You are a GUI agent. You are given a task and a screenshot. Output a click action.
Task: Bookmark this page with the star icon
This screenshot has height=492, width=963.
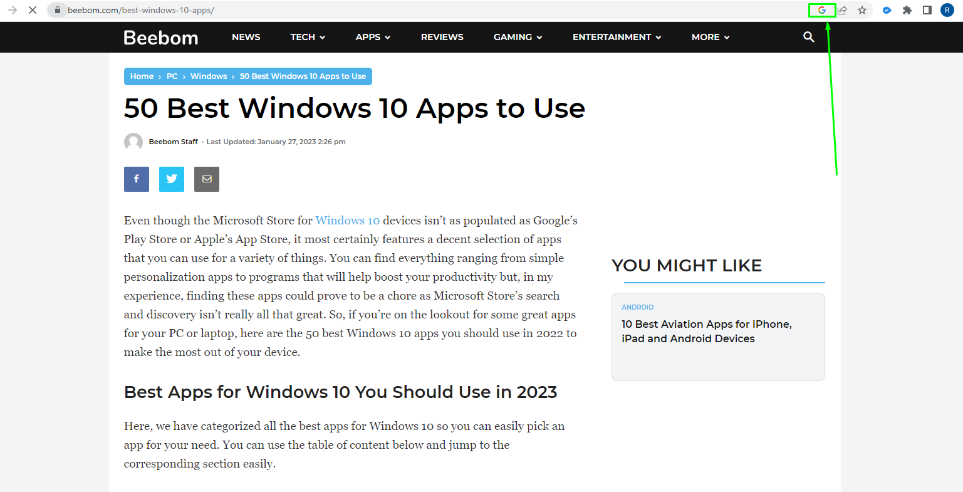[862, 10]
